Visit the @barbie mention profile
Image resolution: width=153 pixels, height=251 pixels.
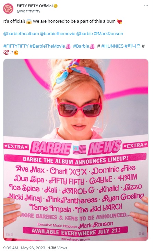tap(84, 34)
